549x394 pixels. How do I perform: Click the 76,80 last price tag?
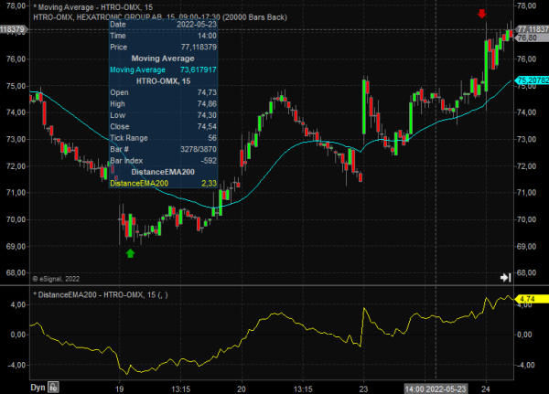coord(531,37)
